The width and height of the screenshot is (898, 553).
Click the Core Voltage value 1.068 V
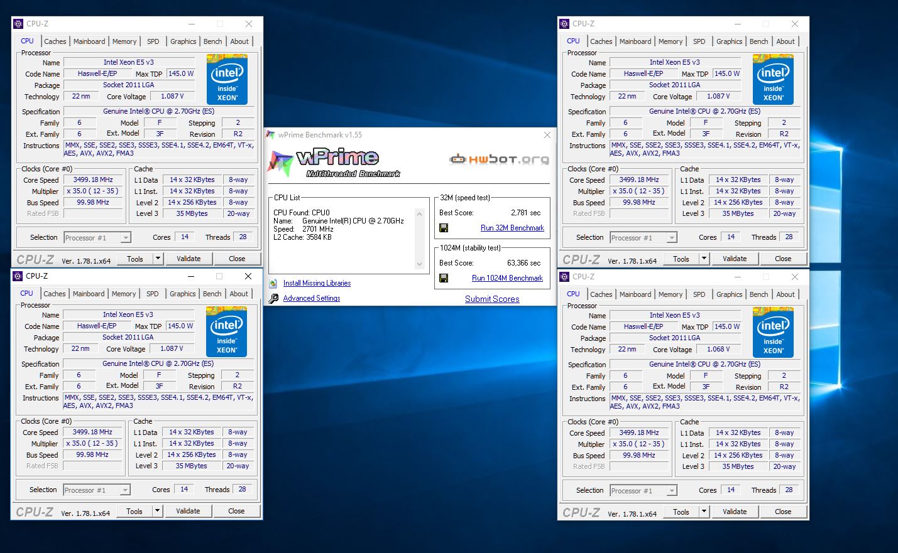[x=718, y=349]
